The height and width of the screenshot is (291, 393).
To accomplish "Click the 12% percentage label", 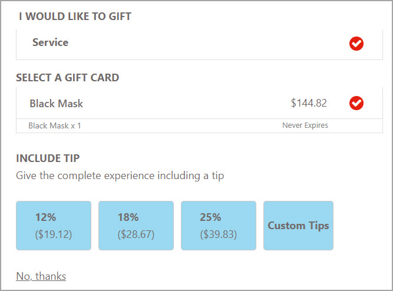I will point(45,217).
